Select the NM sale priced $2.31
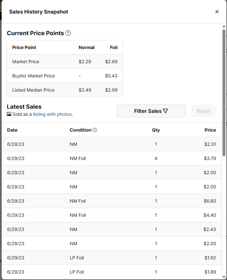 click(111, 144)
